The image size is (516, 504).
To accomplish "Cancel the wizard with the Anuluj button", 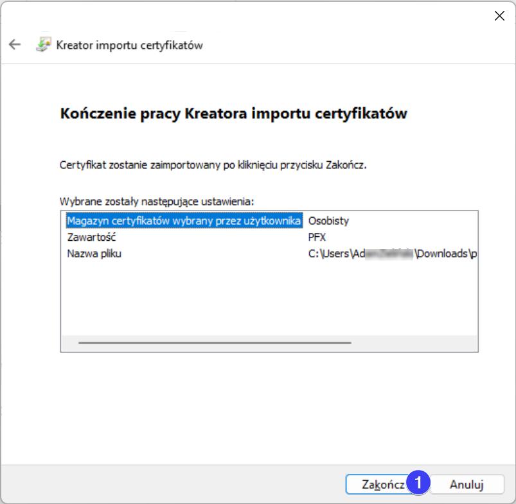I will click(466, 485).
